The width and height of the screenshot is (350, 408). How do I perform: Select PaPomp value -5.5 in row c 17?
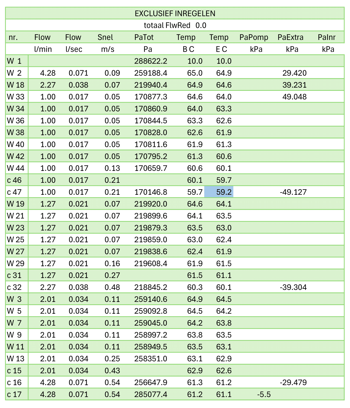264,395
